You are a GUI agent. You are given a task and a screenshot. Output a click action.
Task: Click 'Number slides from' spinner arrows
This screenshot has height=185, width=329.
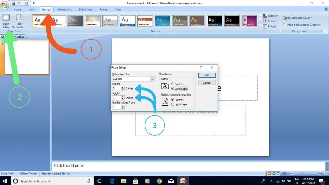point(123,107)
